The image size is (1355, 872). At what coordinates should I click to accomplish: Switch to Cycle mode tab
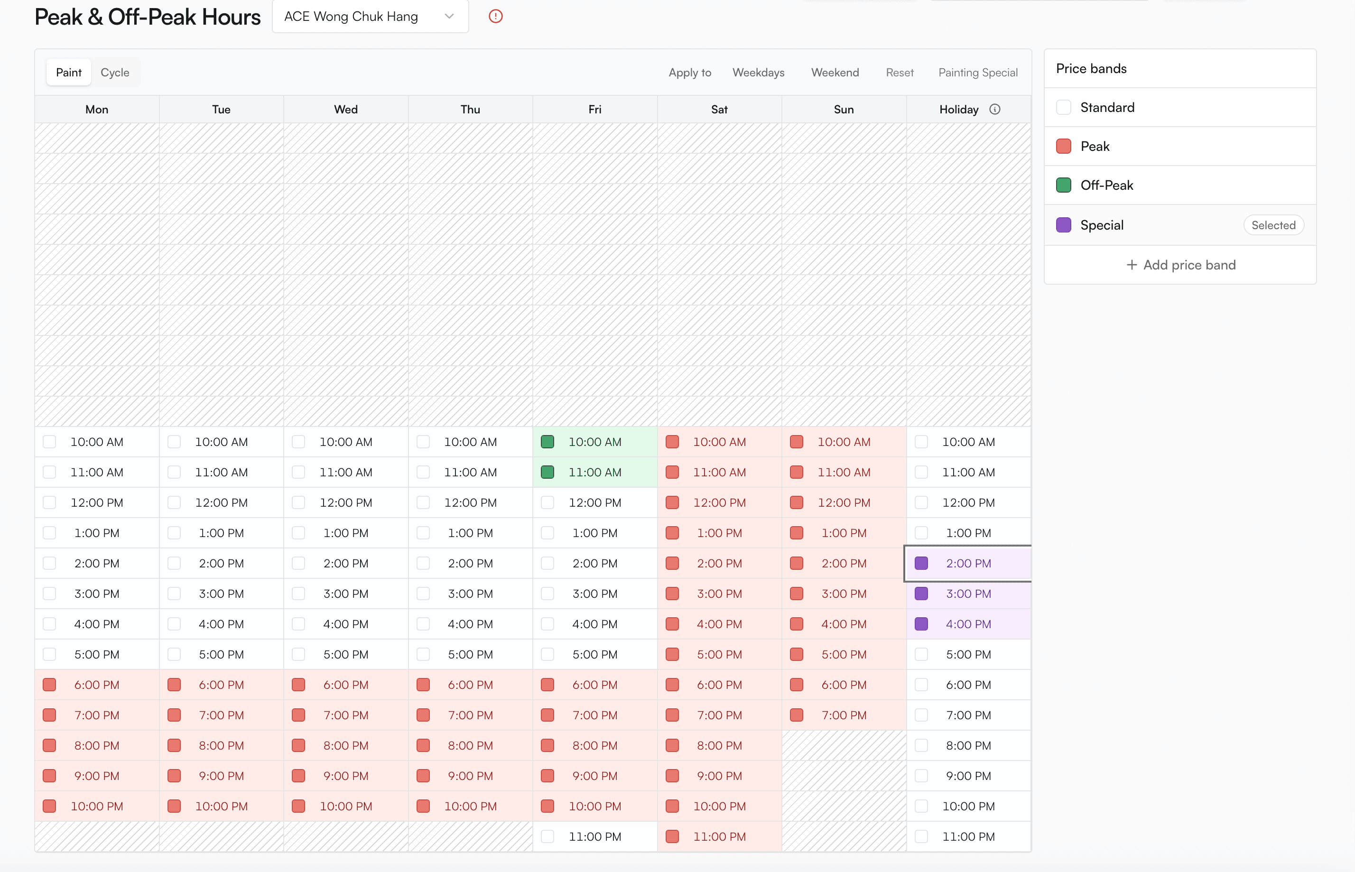(115, 73)
